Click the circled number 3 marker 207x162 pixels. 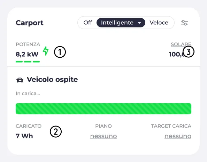(189, 52)
